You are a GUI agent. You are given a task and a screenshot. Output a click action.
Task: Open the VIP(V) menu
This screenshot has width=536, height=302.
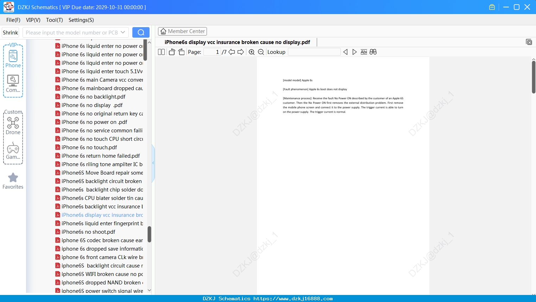(x=33, y=20)
